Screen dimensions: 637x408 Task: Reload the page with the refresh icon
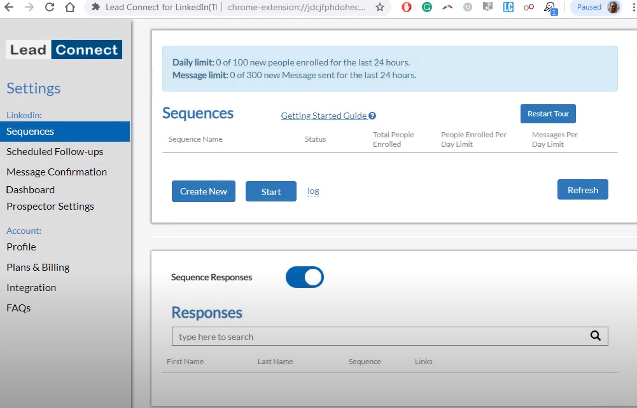(x=50, y=7)
